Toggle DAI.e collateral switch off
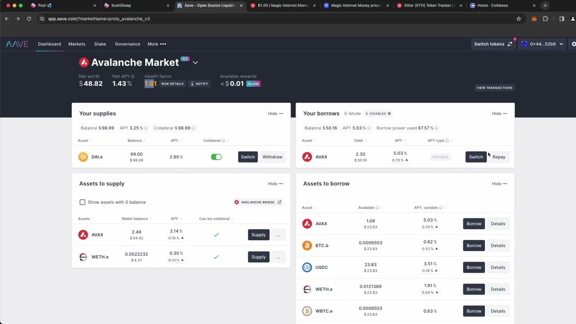Image resolution: width=576 pixels, height=324 pixels. (216, 157)
